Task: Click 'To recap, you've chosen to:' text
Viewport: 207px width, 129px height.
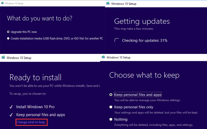Action: pos(28,94)
